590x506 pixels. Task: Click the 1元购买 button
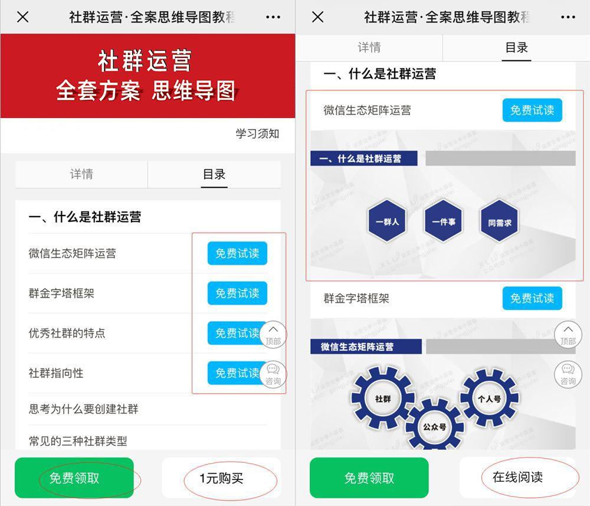pos(221,478)
